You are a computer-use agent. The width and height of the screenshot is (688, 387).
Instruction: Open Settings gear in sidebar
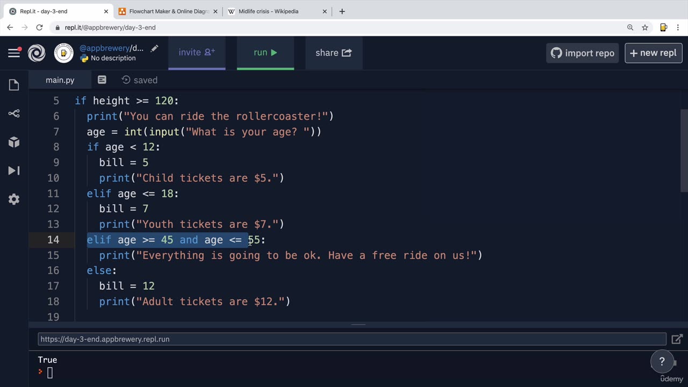coord(14,199)
